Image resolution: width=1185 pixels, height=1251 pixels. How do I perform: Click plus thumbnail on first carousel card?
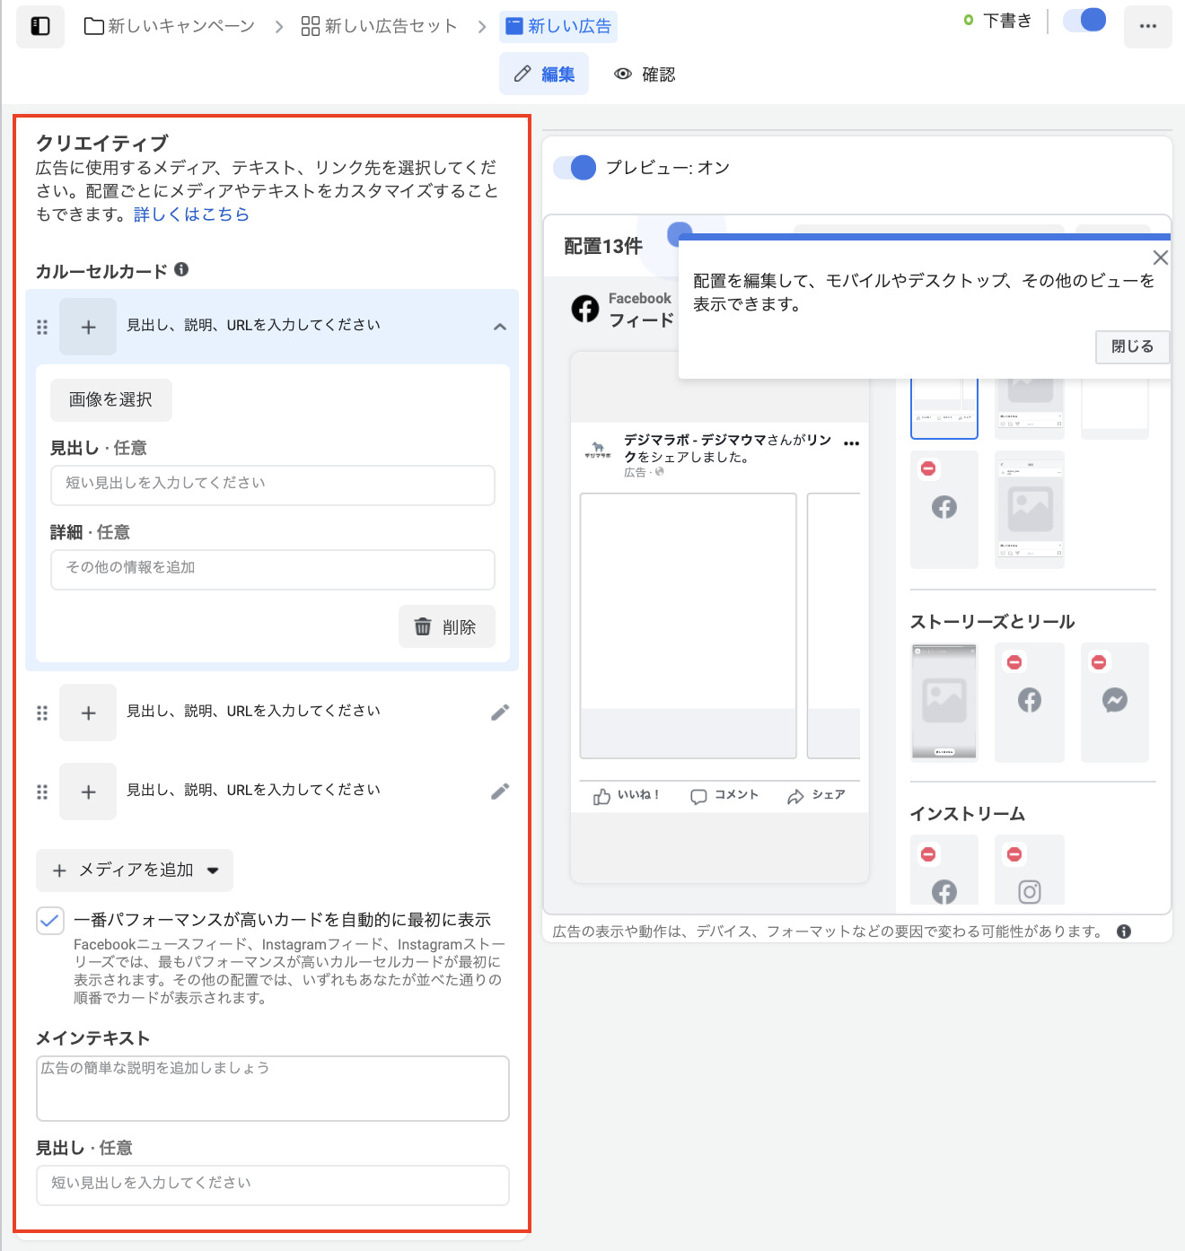[x=88, y=328]
